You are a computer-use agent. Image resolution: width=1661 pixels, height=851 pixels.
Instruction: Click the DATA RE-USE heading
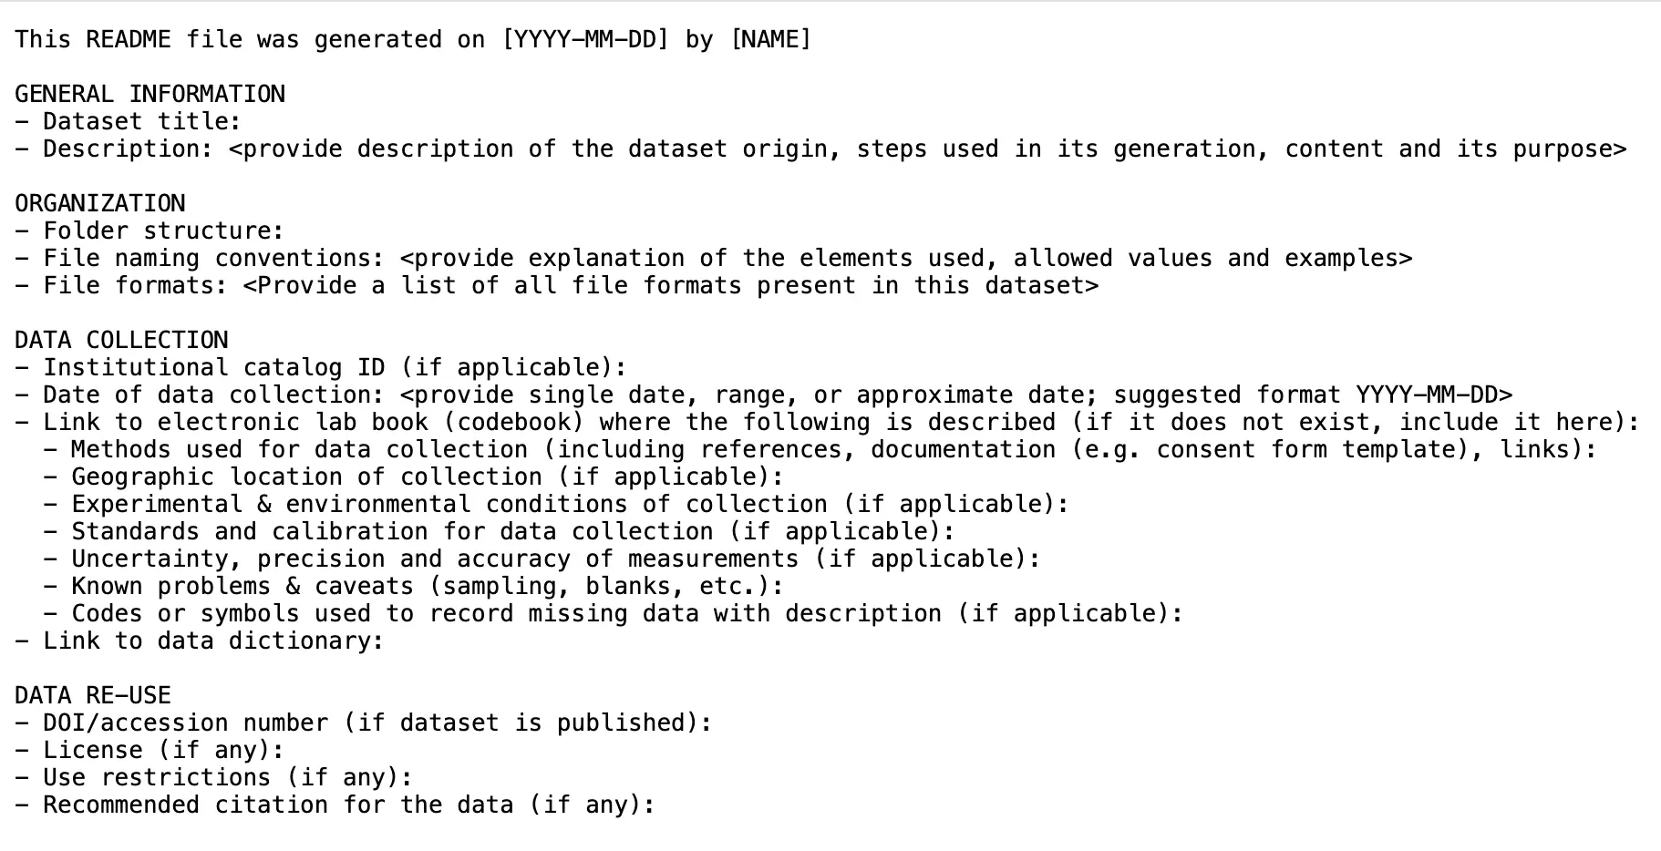(x=93, y=696)
